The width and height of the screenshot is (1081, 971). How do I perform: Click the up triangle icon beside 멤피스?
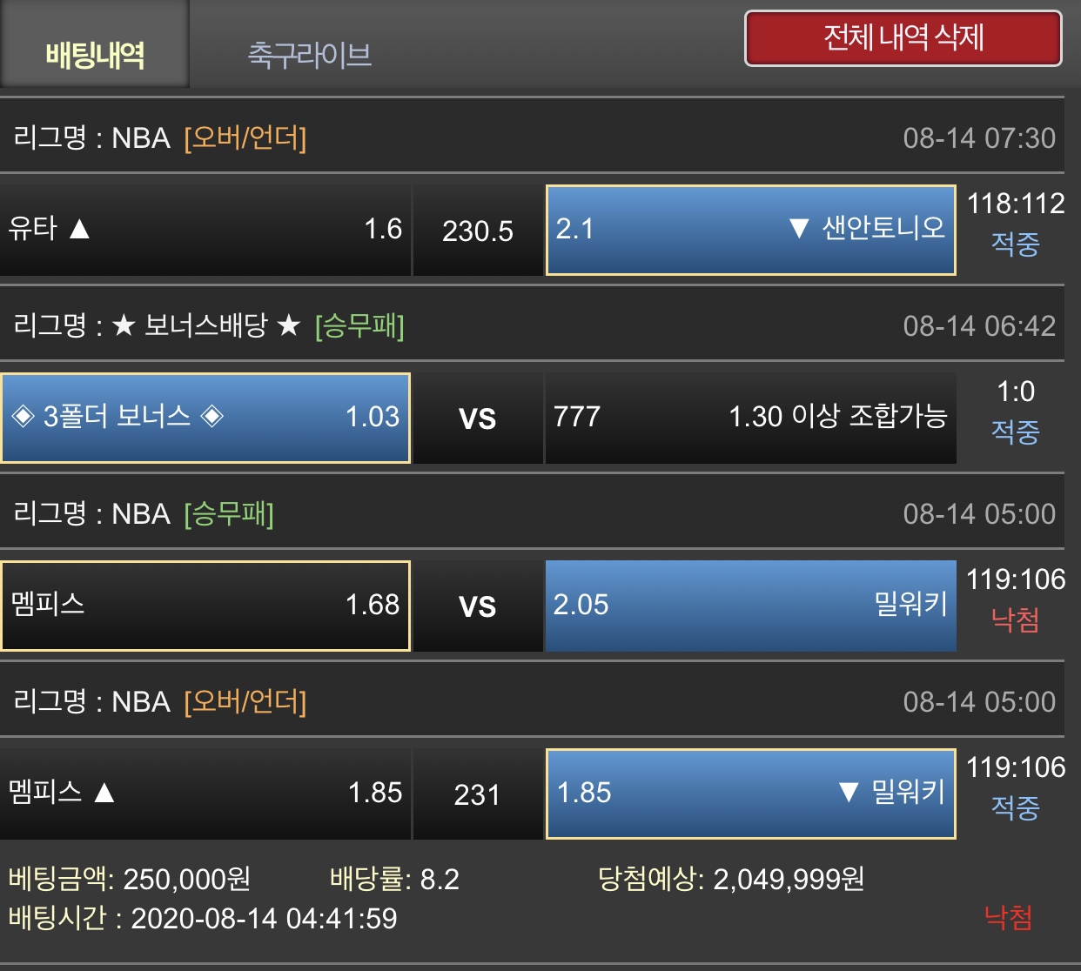tap(104, 793)
